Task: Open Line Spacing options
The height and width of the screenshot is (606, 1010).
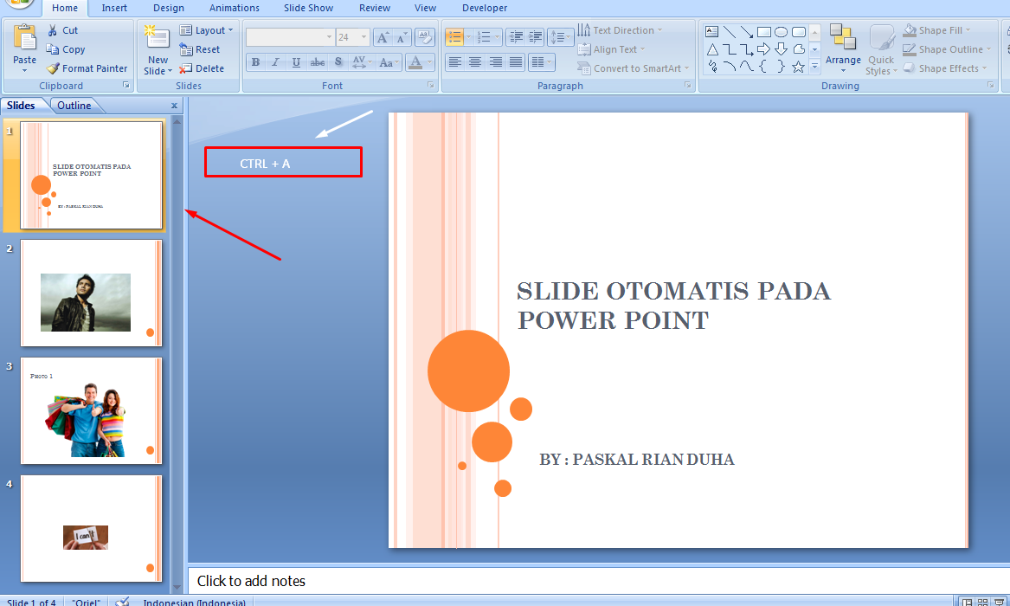Action: pyautogui.click(x=560, y=37)
